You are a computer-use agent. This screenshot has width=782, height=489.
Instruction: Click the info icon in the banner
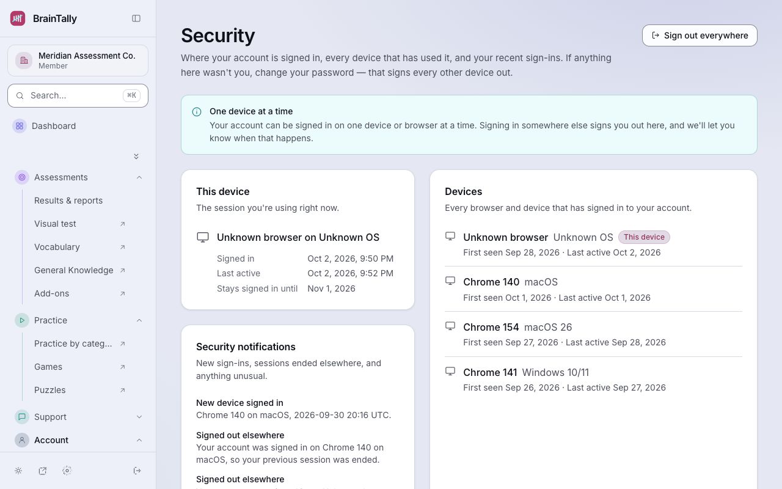pos(197,112)
